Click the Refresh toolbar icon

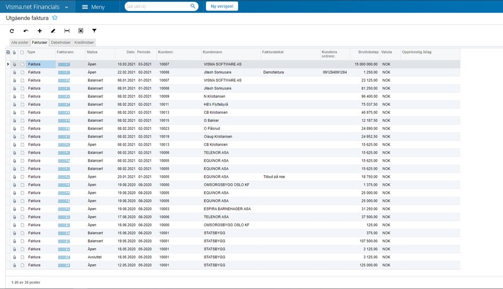(x=12, y=31)
